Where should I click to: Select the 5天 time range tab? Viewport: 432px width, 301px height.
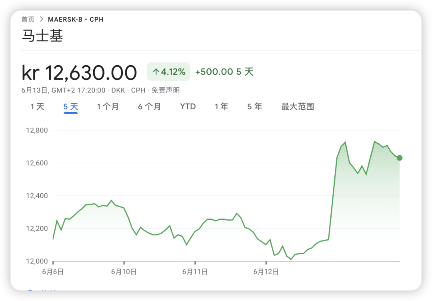pos(70,107)
